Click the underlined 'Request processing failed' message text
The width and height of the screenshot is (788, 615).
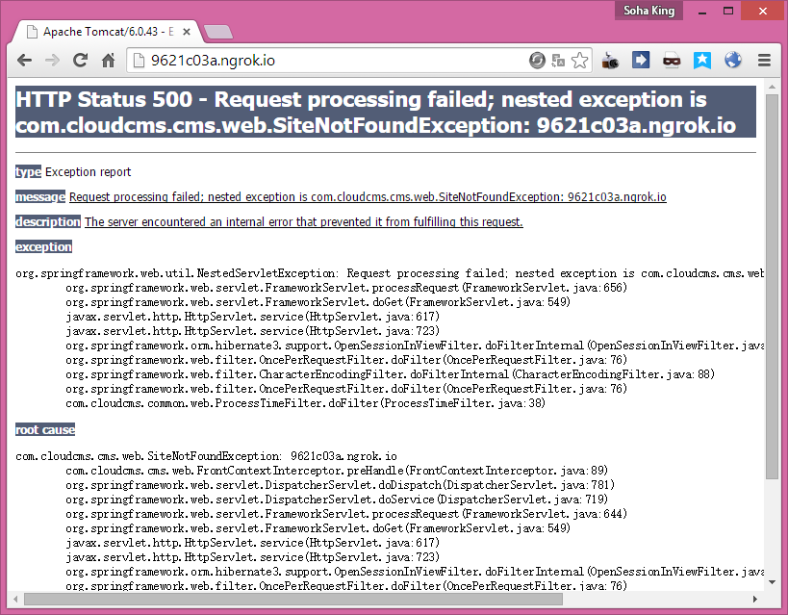(368, 196)
